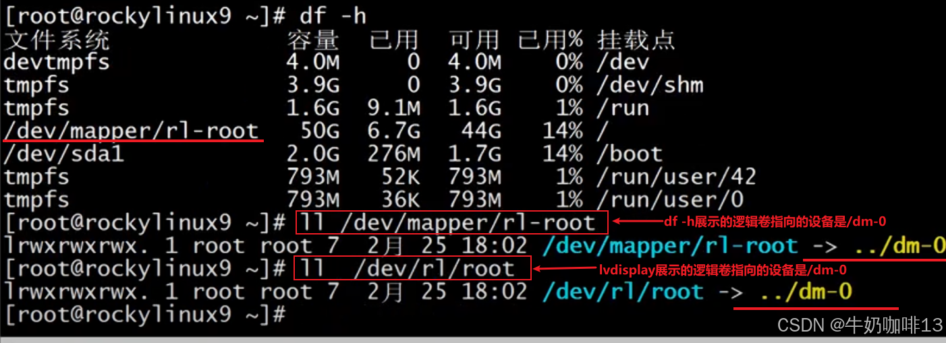The width and height of the screenshot is (946, 343).
Task: Select the '容量' column header
Action: pos(312,40)
